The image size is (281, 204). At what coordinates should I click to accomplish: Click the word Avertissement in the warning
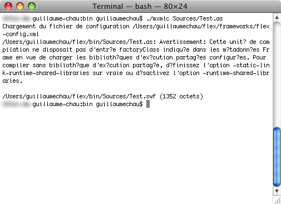coord(183,42)
